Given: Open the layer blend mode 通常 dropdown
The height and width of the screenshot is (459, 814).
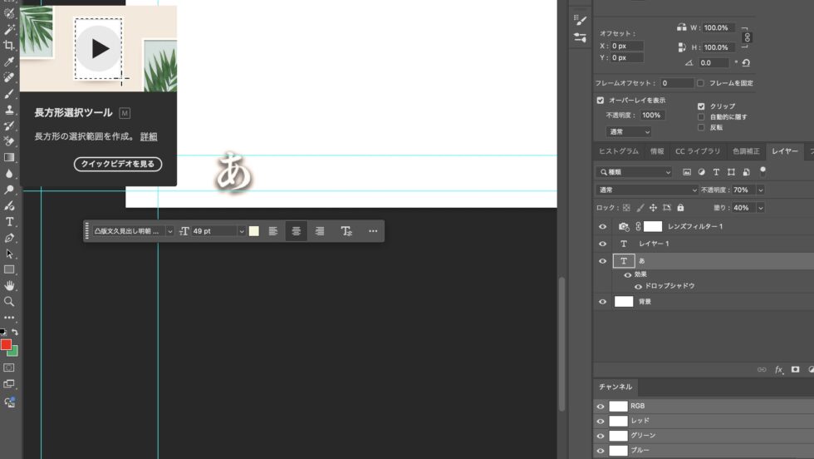Looking at the screenshot, I should (648, 190).
